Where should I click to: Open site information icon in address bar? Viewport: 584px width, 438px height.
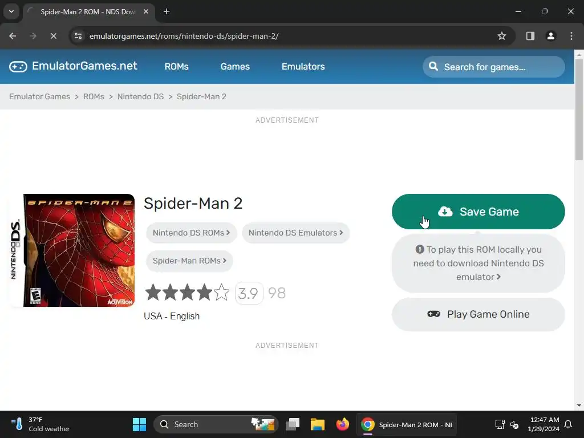pos(78,36)
